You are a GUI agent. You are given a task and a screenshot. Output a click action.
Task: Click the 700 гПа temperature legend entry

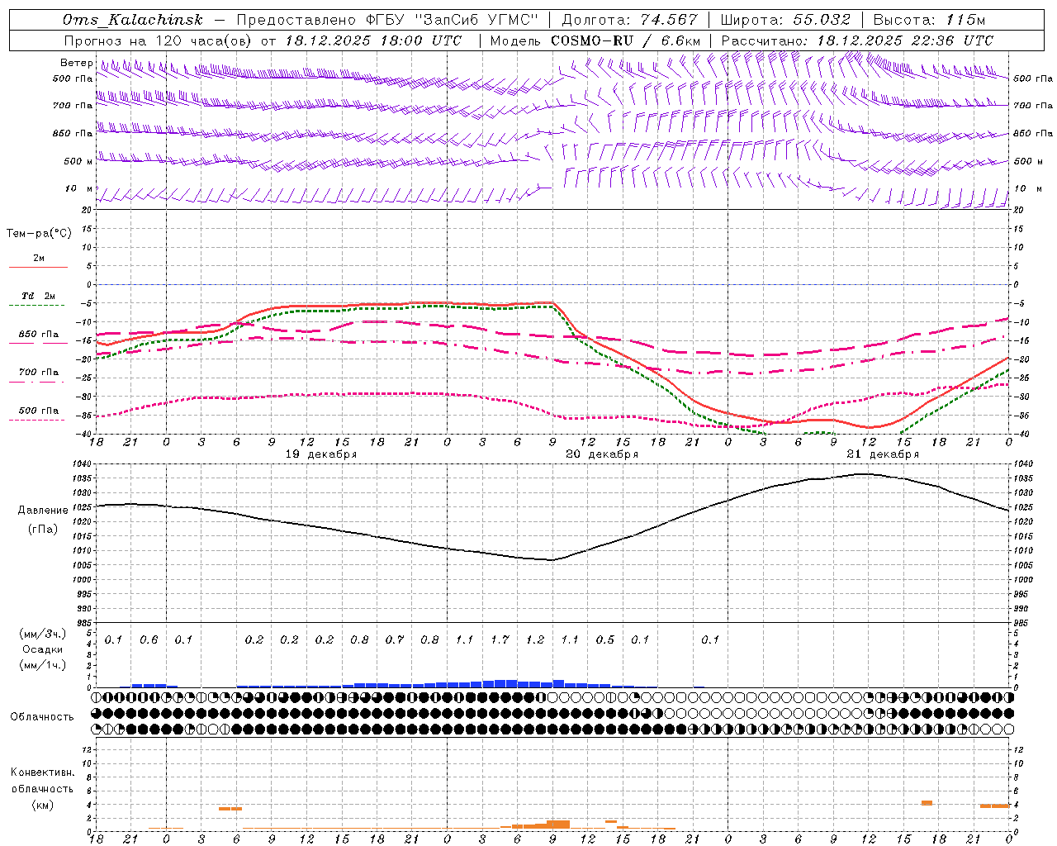pyautogui.click(x=38, y=373)
